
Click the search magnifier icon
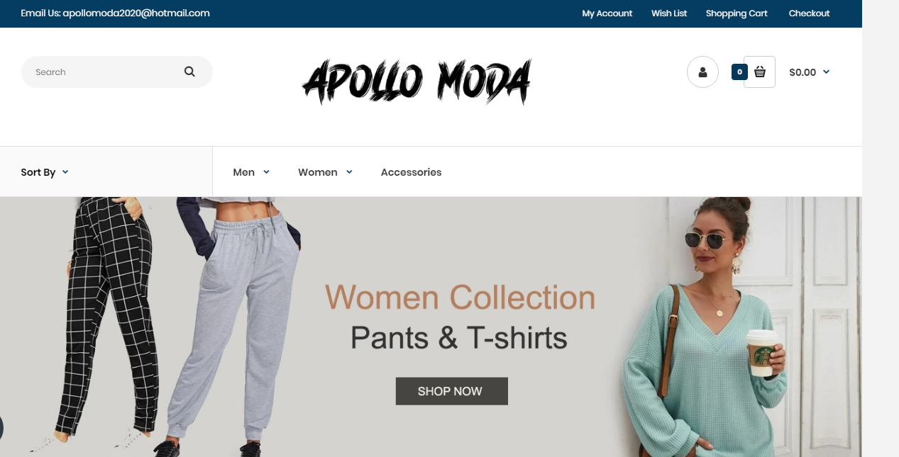(x=189, y=72)
